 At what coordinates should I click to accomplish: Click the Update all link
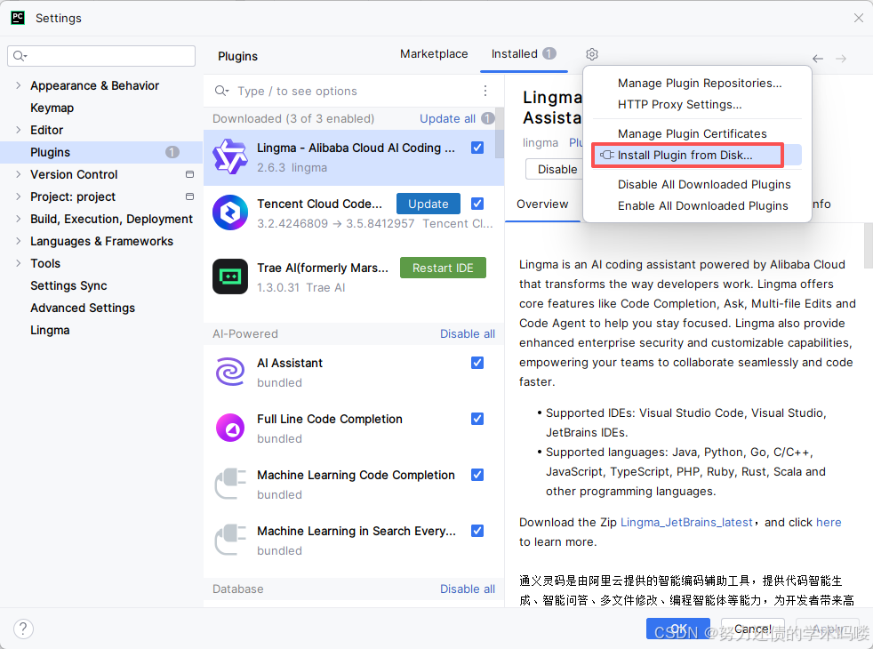coord(448,118)
